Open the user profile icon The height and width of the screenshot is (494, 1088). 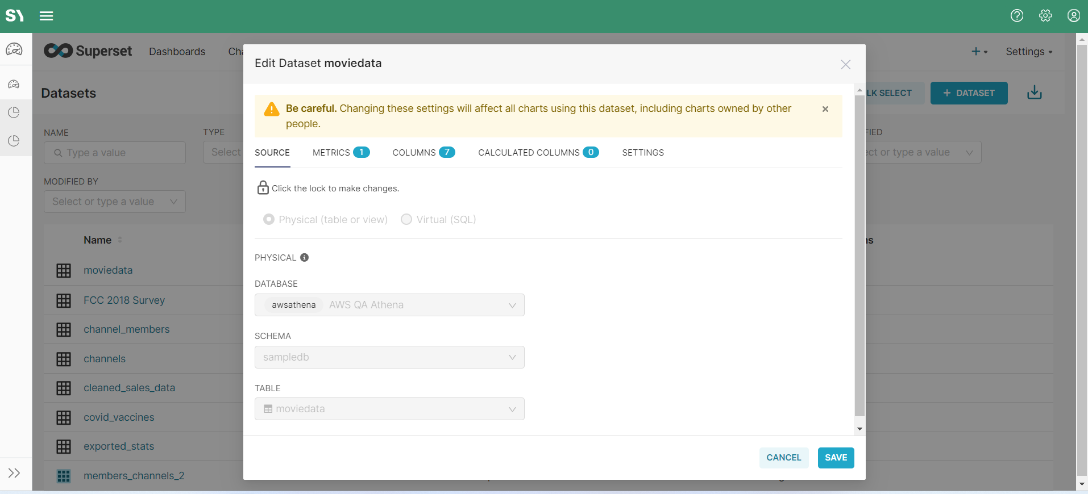pos(1073,16)
